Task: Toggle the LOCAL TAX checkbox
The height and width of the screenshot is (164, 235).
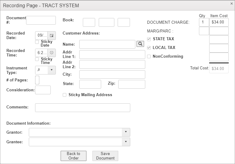Action: coord(149,48)
